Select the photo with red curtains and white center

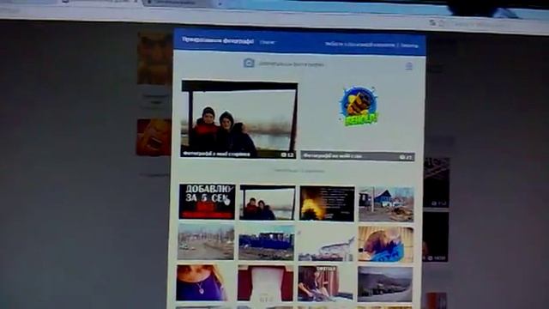coord(265,283)
